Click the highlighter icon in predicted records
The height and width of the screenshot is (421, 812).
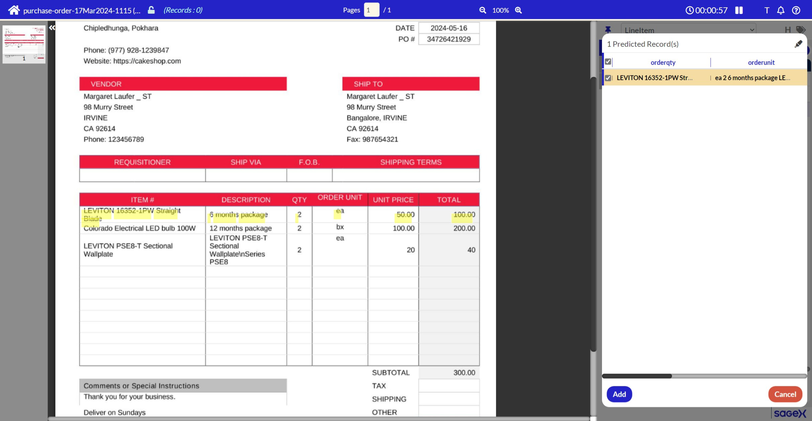click(x=798, y=44)
